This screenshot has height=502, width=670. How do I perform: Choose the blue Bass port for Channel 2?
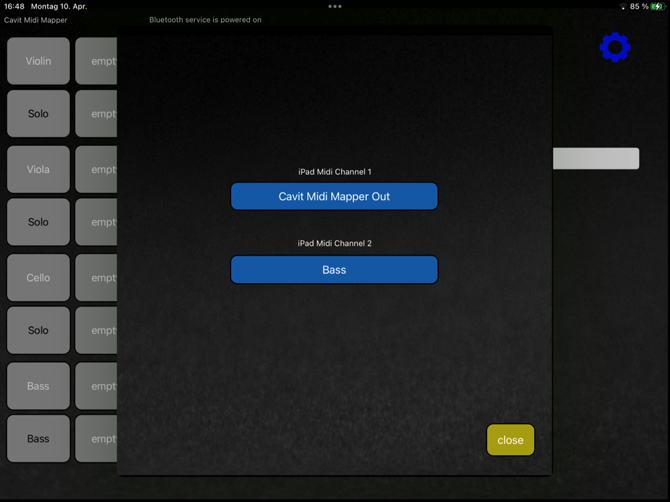334,270
